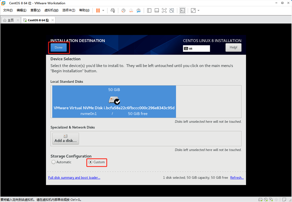292x202 pixels.
Task: Take a snapshot of this virtual machine
Action: click(123, 11)
